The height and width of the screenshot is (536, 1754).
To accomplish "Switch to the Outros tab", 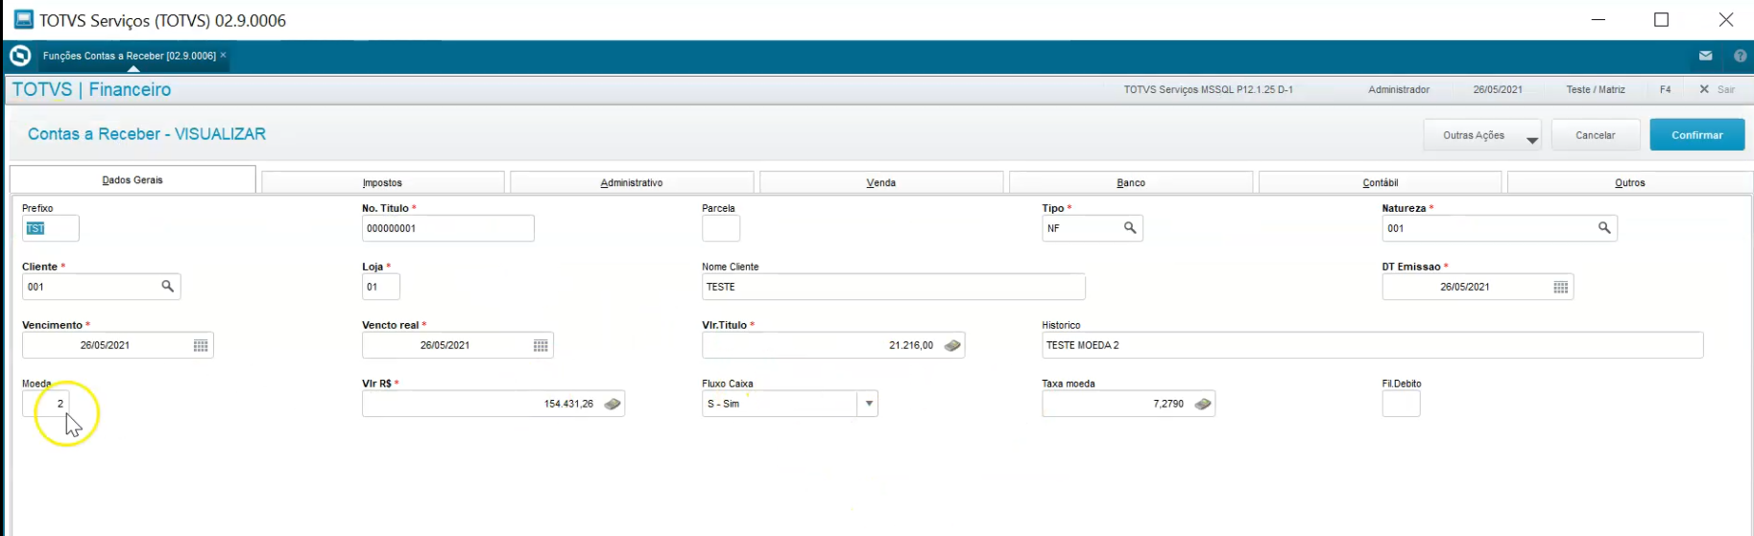I will [x=1630, y=182].
